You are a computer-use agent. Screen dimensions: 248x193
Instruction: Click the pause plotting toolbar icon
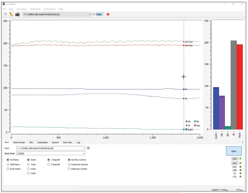pos(5,14)
